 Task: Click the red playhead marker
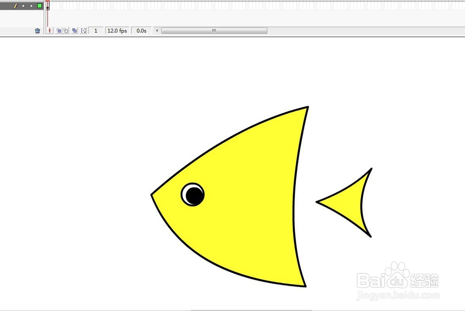(x=47, y=1)
